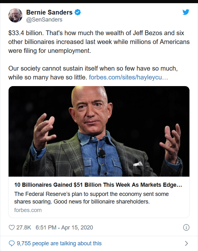Click the reply speech bubble icon
The width and height of the screenshot is (198, 251).
tap(12, 243)
